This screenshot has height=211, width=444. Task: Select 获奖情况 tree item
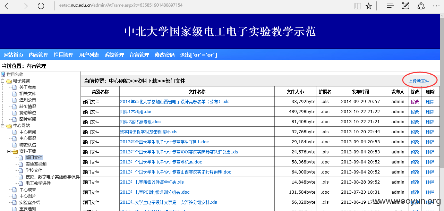pos(27,107)
